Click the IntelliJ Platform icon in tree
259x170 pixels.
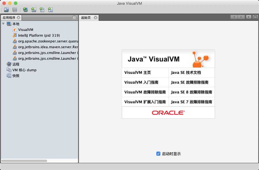[x=15, y=35]
